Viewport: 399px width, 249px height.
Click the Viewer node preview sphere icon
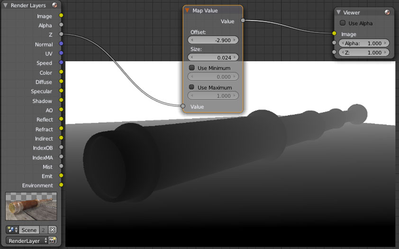coord(388,12)
